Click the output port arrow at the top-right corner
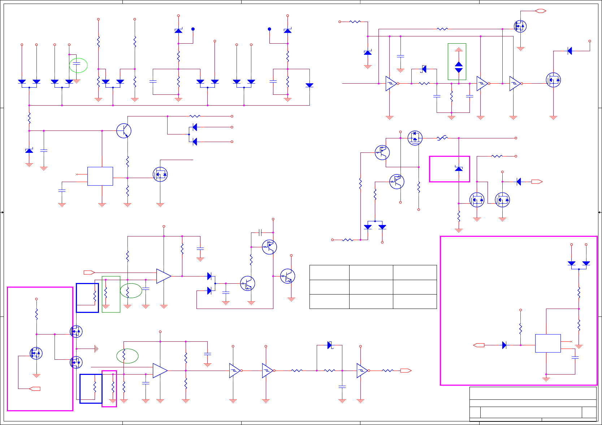602x425 pixels. tap(541, 11)
